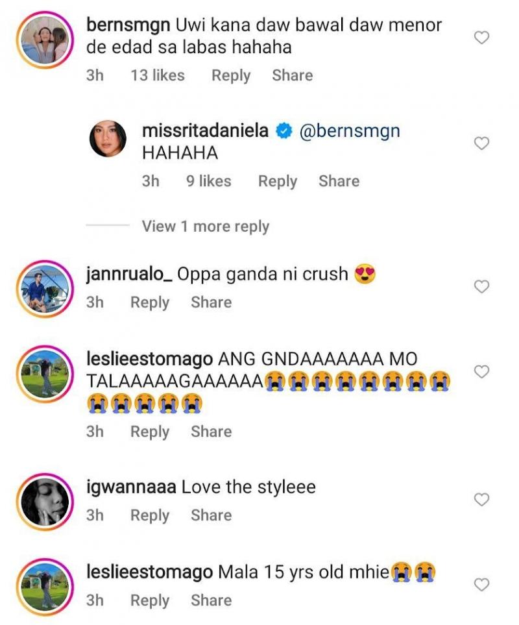
Task: Reply to igwannaaa's comment
Action: (x=149, y=515)
